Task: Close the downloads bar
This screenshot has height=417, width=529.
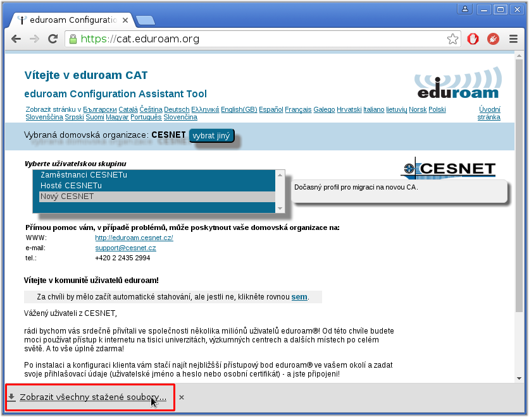Action: pyautogui.click(x=182, y=397)
